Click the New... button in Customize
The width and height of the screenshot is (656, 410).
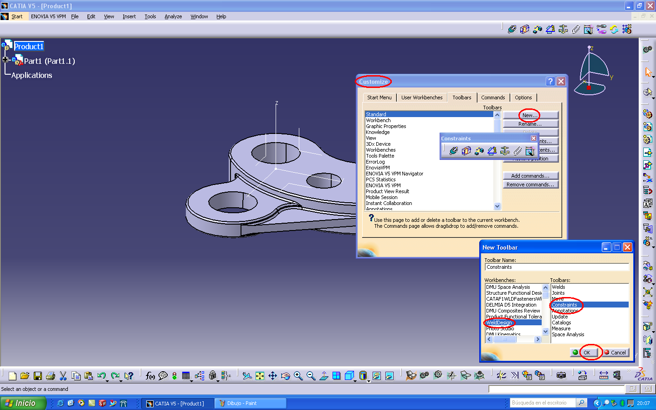pos(530,115)
